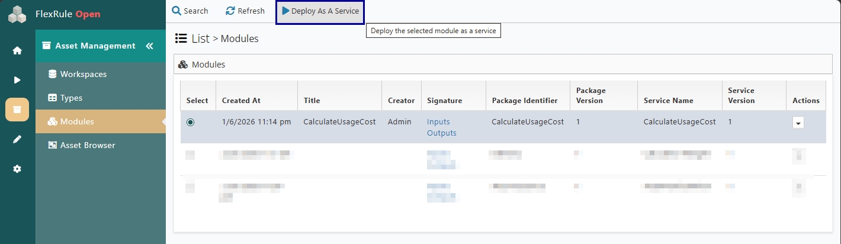The image size is (841, 244).
Task: Open the pencil edit icon in left rail
Action: pos(17,139)
